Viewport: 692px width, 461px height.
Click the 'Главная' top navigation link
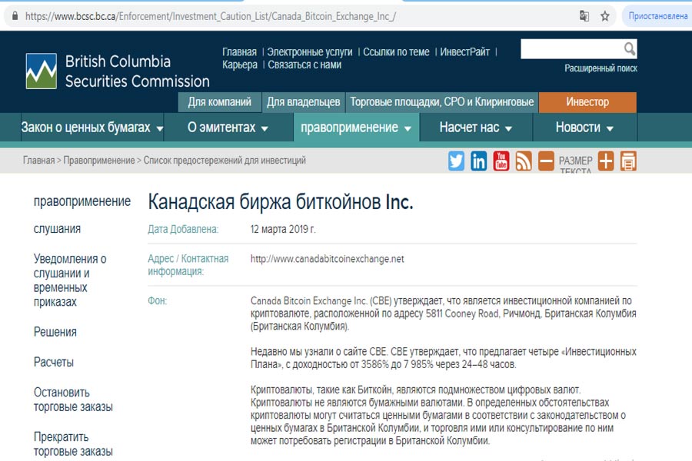click(239, 52)
